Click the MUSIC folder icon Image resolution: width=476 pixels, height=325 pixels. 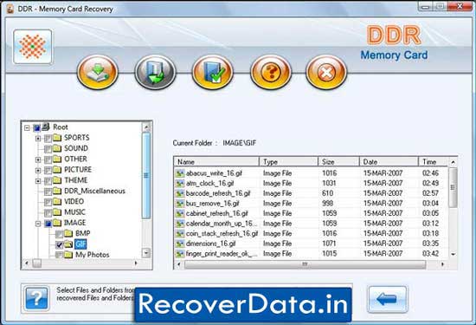(x=57, y=212)
